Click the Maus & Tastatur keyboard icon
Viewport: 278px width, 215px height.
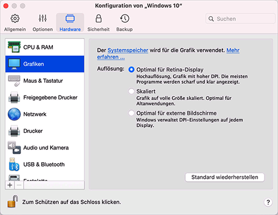point(14,81)
